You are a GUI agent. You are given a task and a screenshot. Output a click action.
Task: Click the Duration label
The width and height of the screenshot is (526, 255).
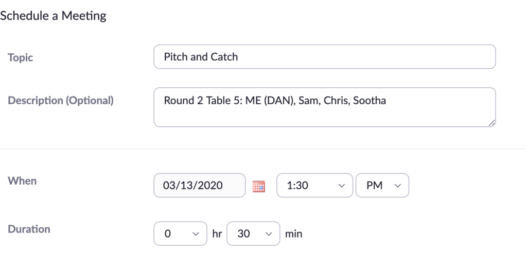tap(29, 229)
